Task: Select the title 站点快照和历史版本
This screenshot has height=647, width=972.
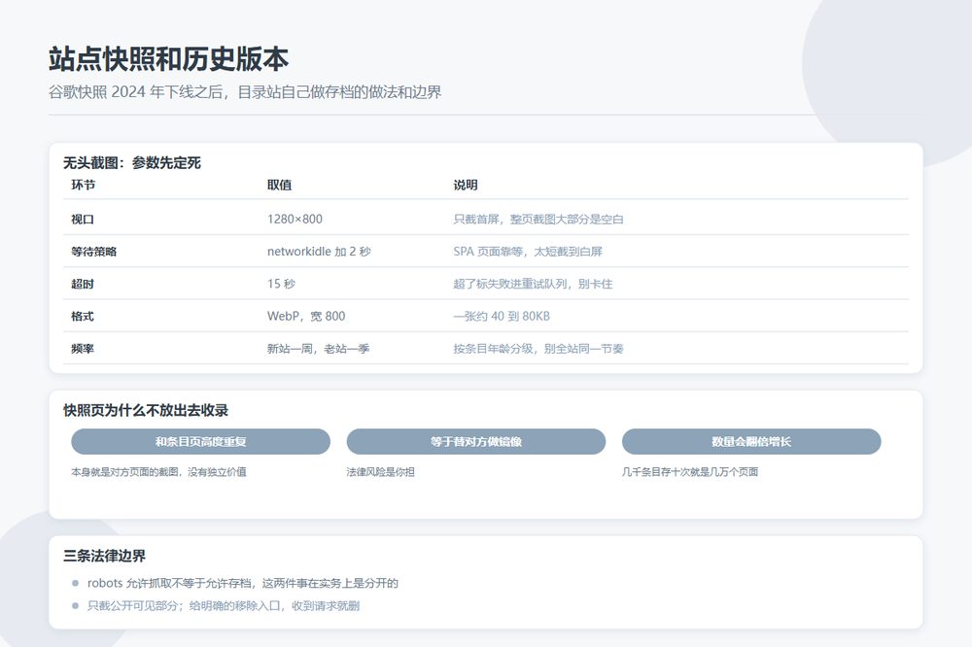Action: click(x=168, y=59)
